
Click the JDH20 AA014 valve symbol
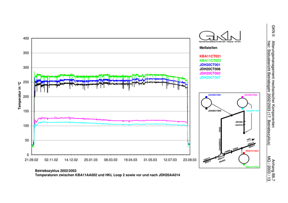[x=244, y=123]
